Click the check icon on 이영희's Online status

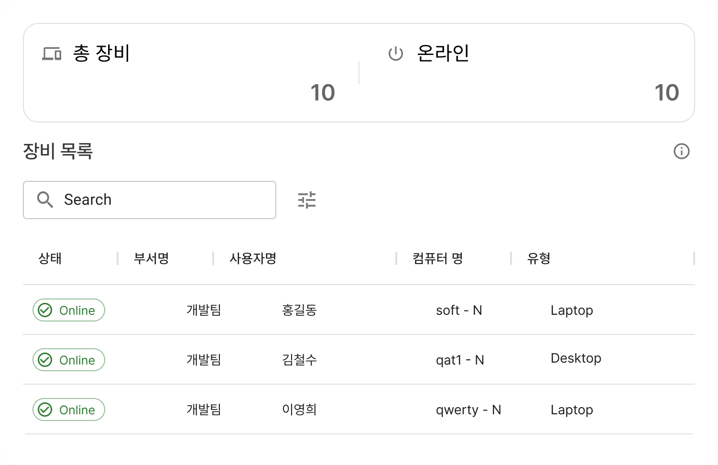coord(44,410)
